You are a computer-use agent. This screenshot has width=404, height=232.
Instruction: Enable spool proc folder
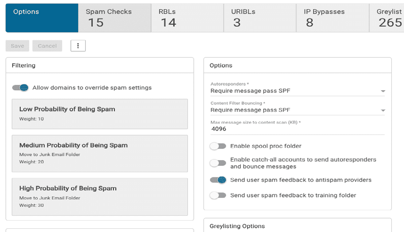(218, 146)
